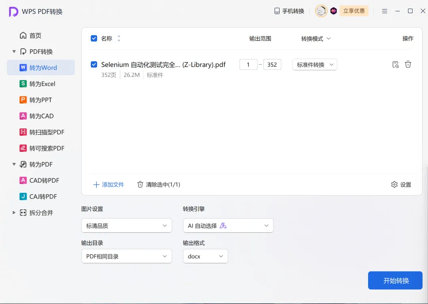
Task: Click the orange PPT P icon
Action: pos(23,99)
